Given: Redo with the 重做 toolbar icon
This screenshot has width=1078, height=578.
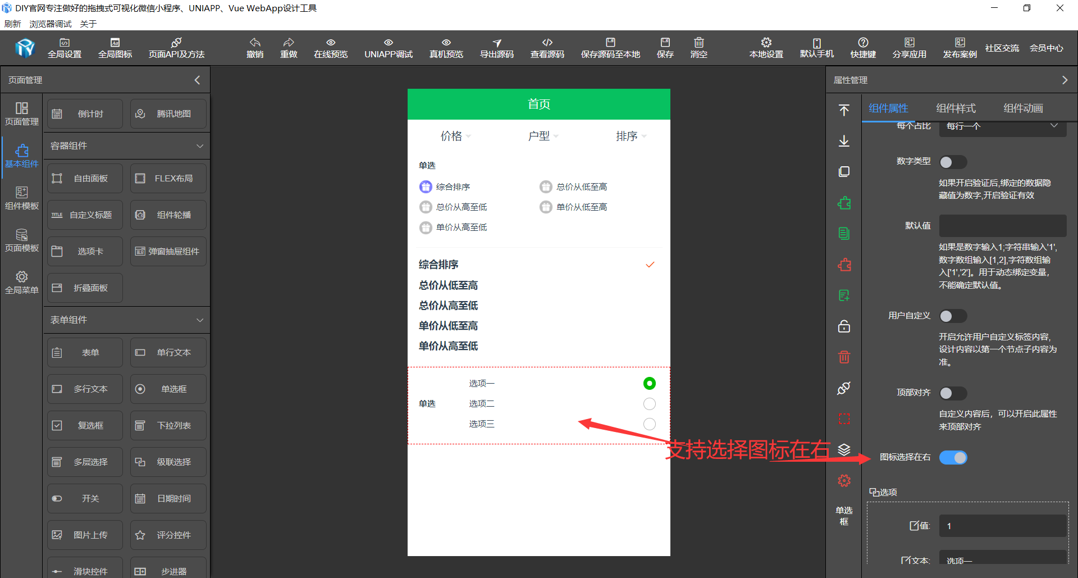Looking at the screenshot, I should click(289, 48).
